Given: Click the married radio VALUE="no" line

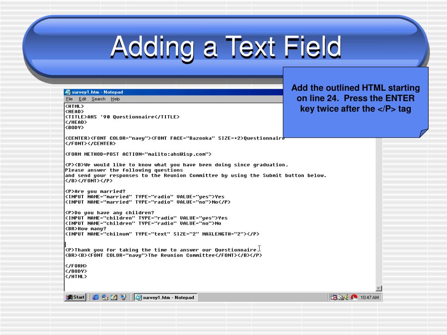Looking at the screenshot, I should pyautogui.click(x=148, y=202).
